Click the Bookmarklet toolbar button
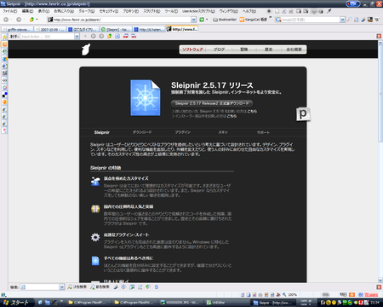 click(225, 20)
